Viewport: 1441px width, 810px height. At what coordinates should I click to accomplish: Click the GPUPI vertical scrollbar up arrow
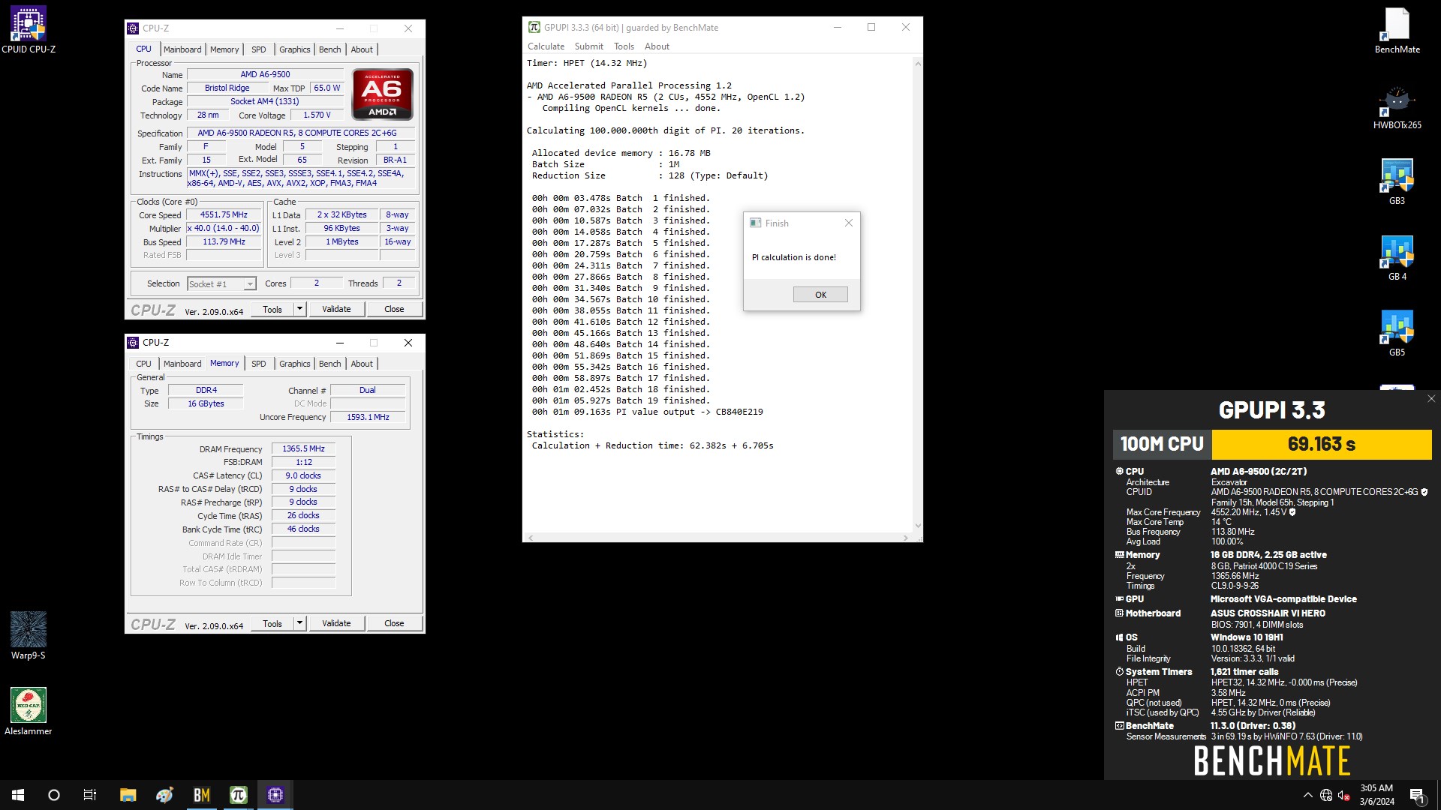(917, 64)
